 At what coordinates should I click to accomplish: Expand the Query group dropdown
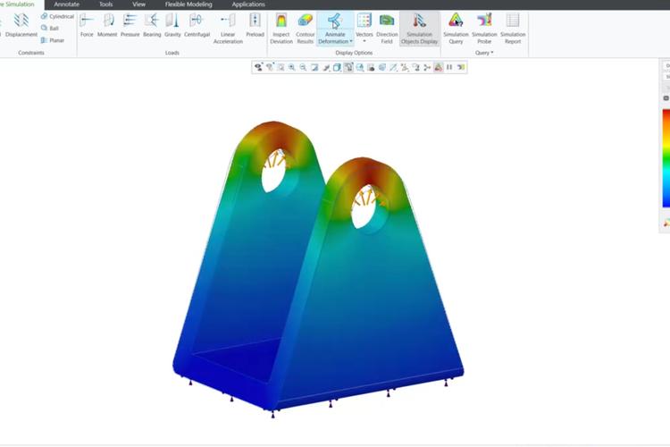(491, 53)
